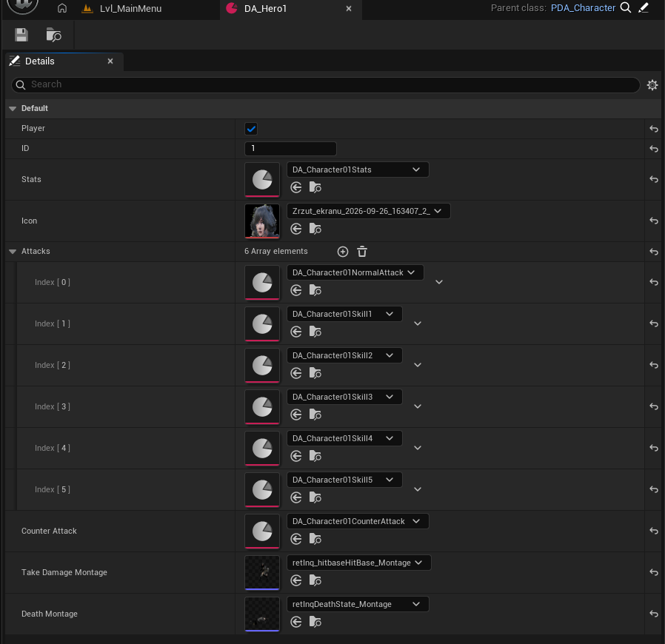Image resolution: width=665 pixels, height=644 pixels.
Task: Add element to Attacks array
Action: click(x=343, y=252)
